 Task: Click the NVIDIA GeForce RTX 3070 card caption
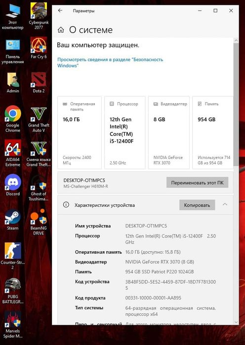coord(168,160)
